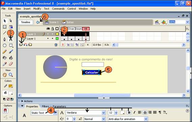This screenshot has width=192, height=122.
Task: Toggle show all layers as outlines
Action: [57, 29]
